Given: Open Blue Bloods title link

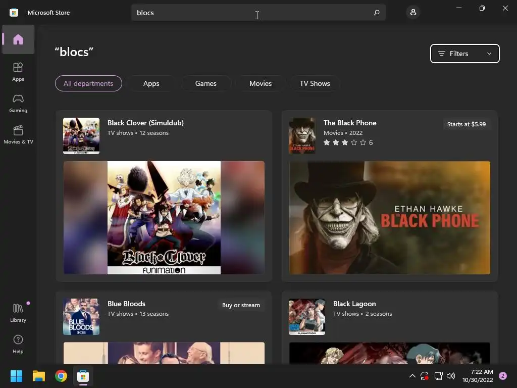Looking at the screenshot, I should [126, 304].
